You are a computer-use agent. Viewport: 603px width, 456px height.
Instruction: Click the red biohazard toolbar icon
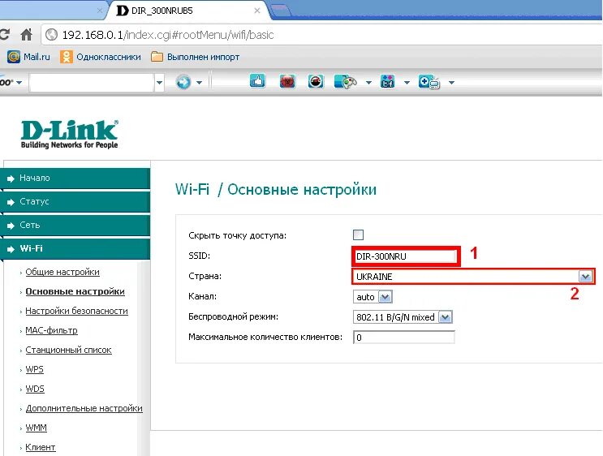pyautogui.click(x=287, y=81)
